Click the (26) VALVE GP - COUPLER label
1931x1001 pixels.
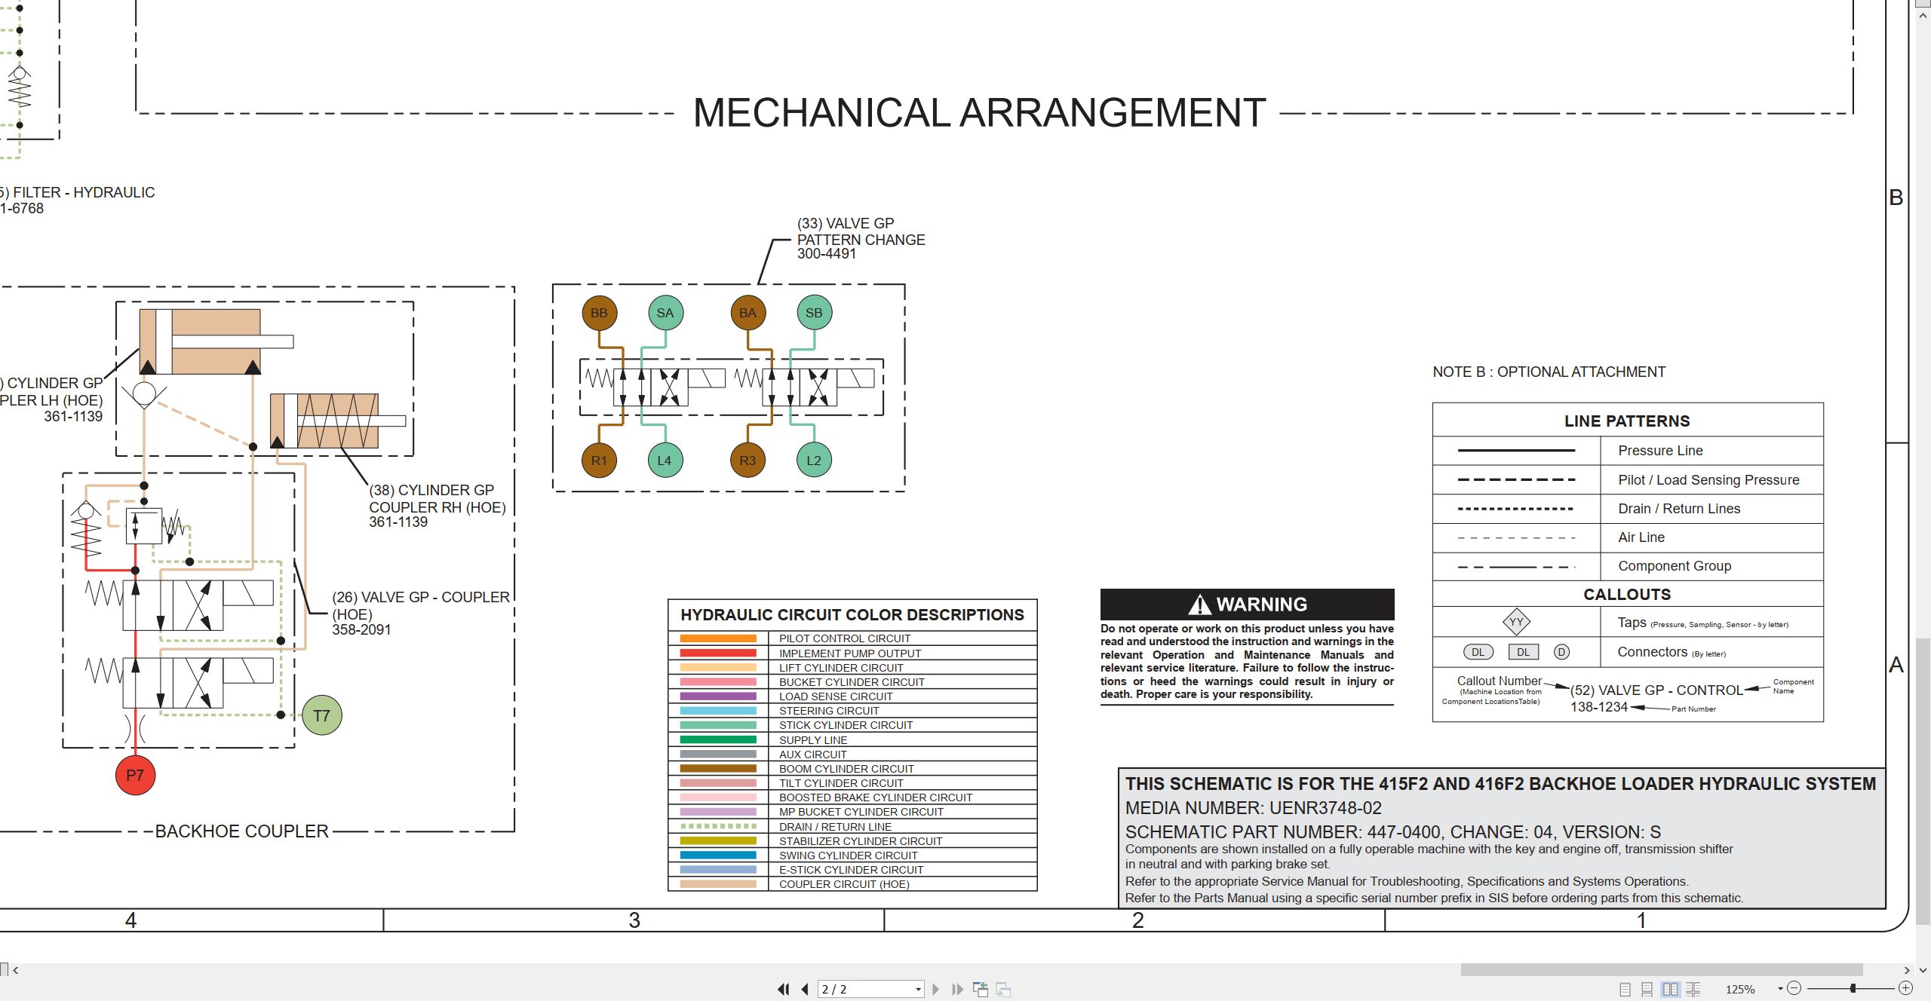421,613
